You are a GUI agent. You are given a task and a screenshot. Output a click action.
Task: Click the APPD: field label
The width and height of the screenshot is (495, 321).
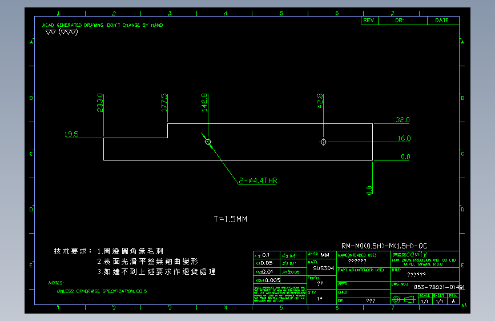343,284
